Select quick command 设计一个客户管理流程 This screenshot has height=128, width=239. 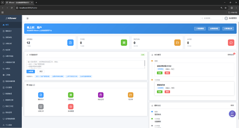43,76
